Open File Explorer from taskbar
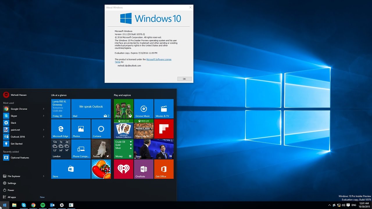372x209 pixels. pyautogui.click(x=14, y=205)
